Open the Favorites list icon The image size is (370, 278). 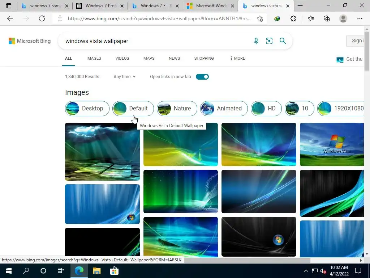pos(310,18)
